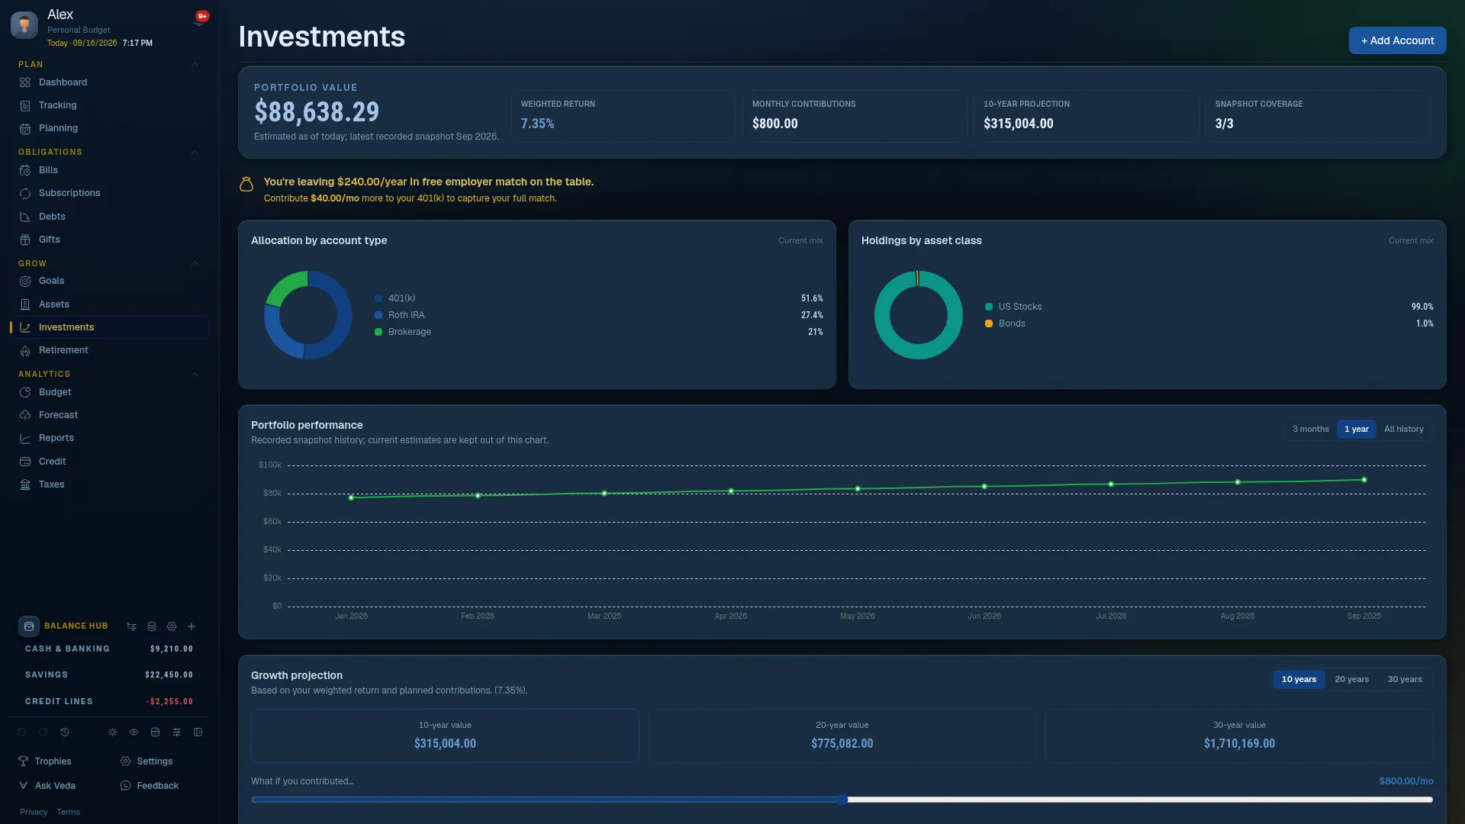Click the Gifts icon in sidebar

tap(25, 240)
